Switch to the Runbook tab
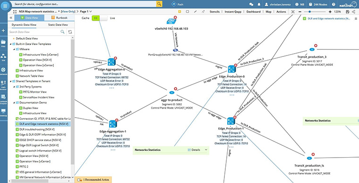 (x=60, y=17)
